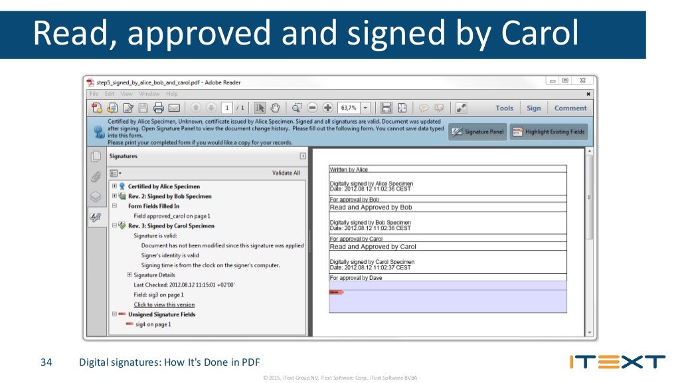
Task: Go to next page with down arrow
Action: point(211,107)
